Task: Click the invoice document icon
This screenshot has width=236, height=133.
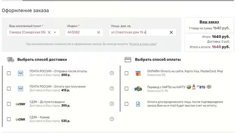Action: 138,104
